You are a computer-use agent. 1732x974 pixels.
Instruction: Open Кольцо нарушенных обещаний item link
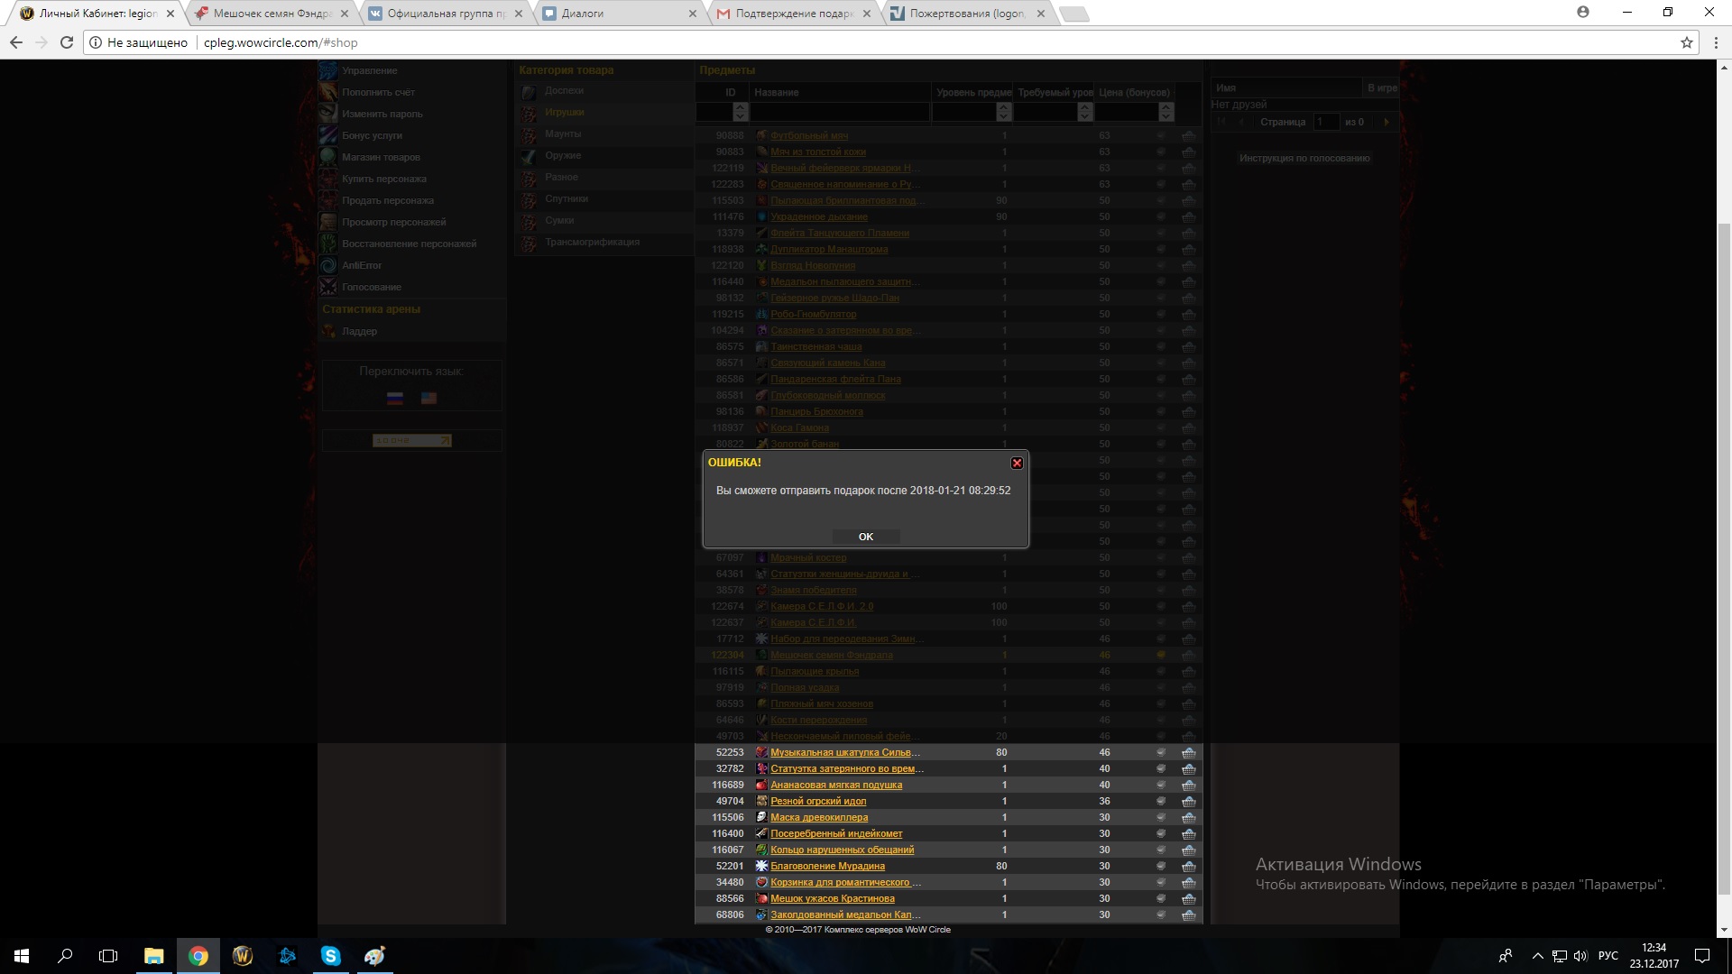[x=842, y=850]
